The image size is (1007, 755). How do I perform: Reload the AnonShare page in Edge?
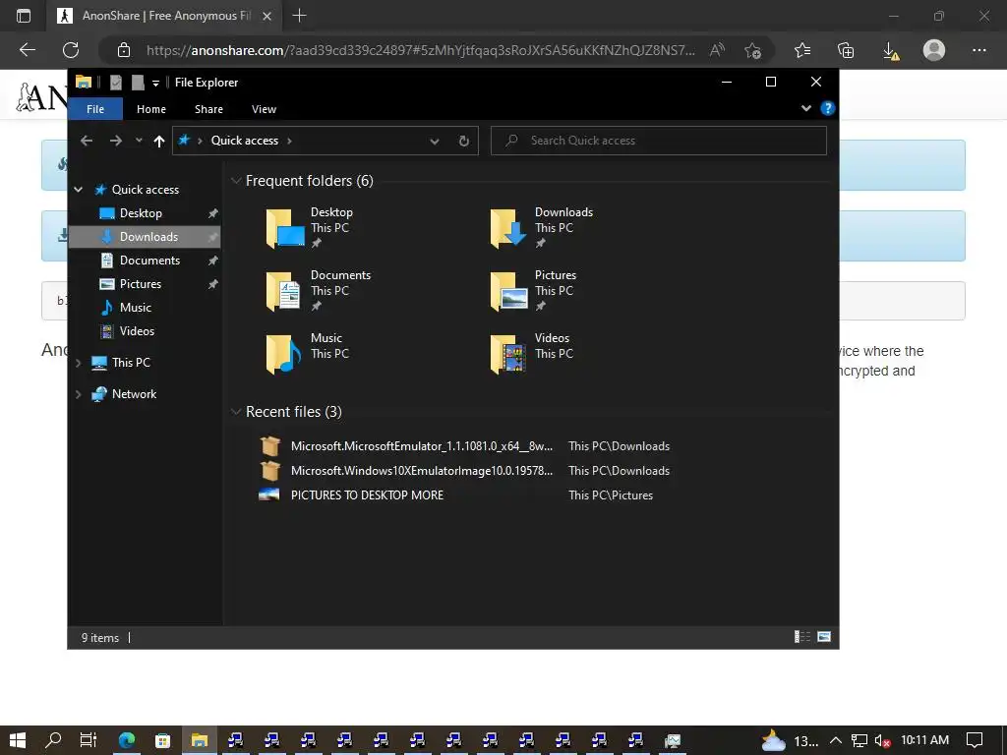[71, 50]
